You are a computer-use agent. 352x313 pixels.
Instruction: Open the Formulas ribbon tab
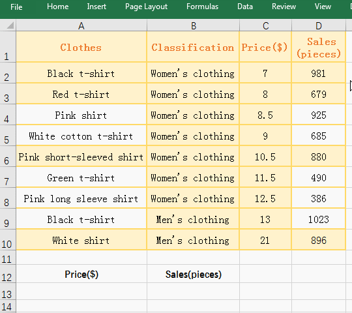(202, 7)
